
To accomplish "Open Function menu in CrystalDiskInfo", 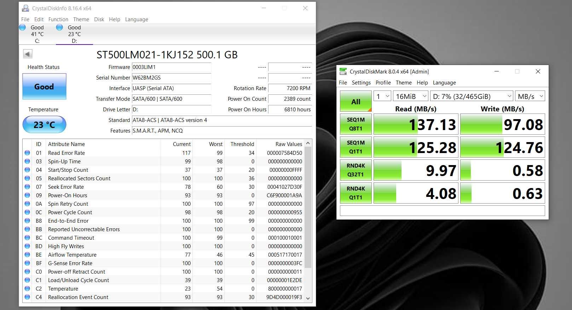I will pos(58,19).
